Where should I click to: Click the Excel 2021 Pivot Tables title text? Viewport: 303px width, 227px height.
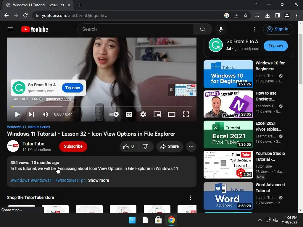pos(268,126)
